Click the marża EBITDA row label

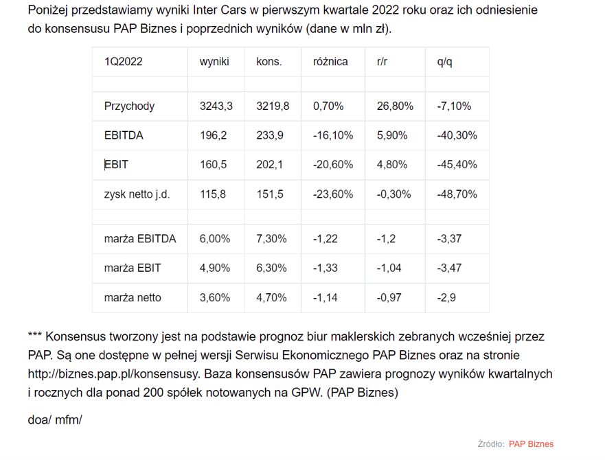(140, 239)
